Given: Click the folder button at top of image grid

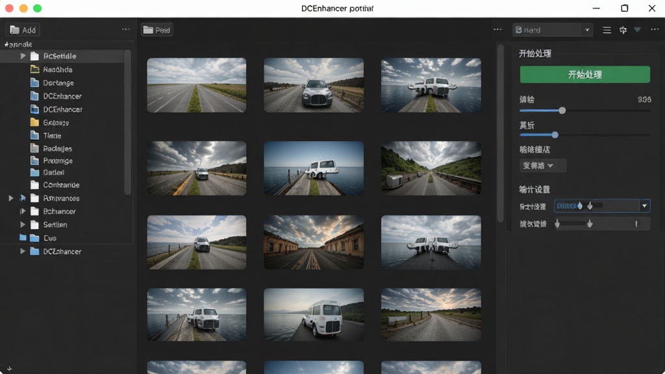Looking at the screenshot, I should coord(157,30).
